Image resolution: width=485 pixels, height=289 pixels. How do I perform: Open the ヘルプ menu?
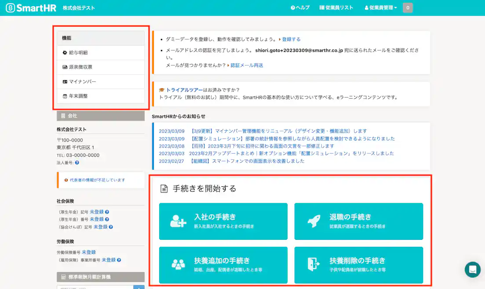tap(299, 7)
